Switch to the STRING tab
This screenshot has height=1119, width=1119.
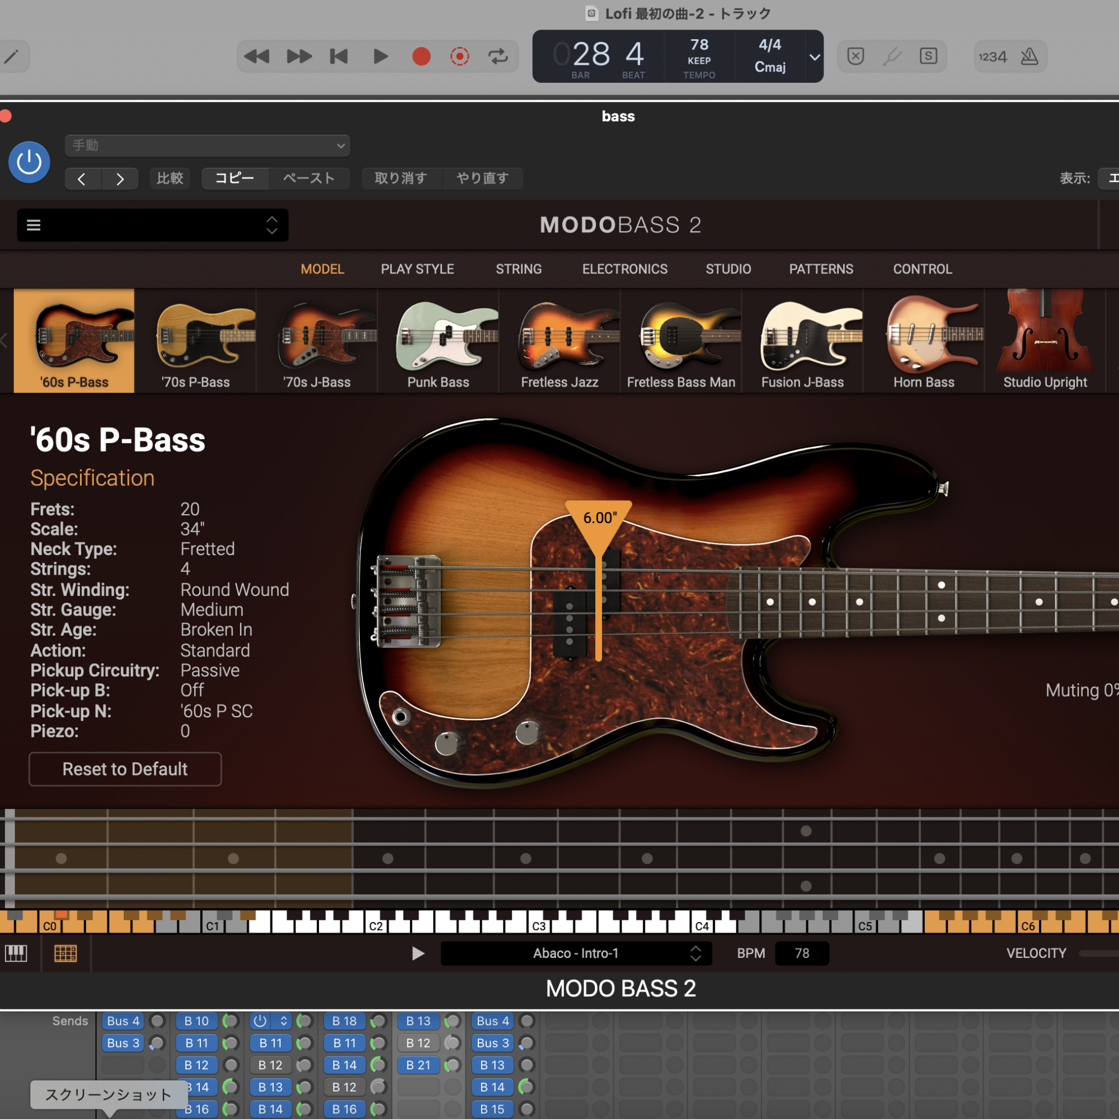point(519,269)
